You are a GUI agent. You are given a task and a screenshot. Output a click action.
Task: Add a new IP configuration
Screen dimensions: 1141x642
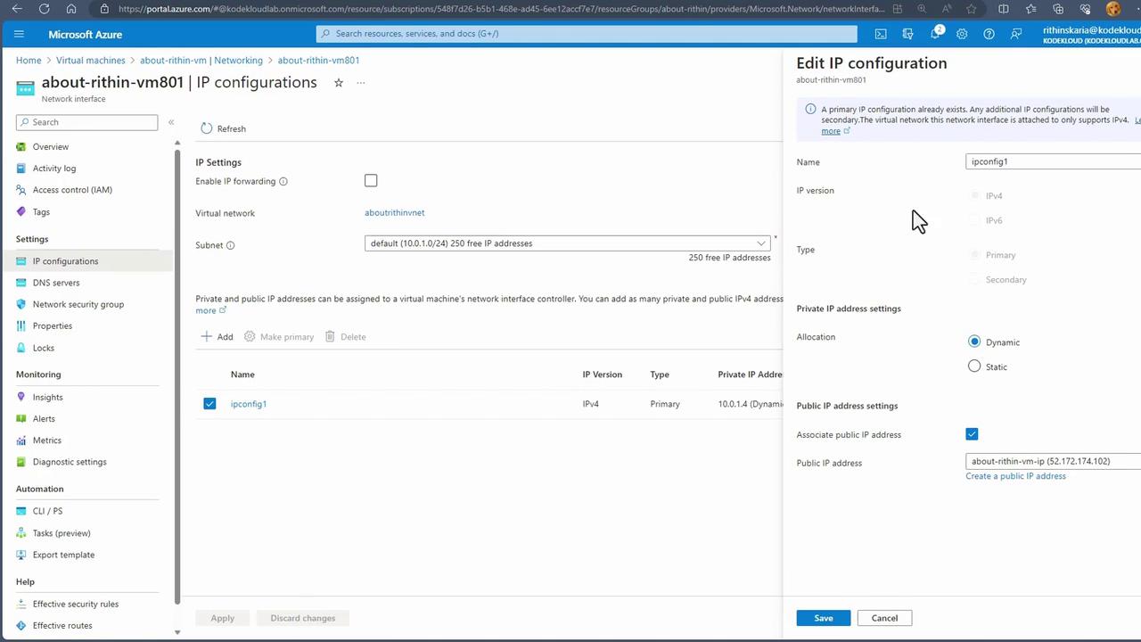tap(217, 337)
